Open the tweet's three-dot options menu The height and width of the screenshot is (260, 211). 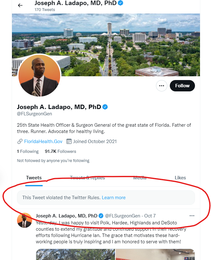[x=192, y=216]
